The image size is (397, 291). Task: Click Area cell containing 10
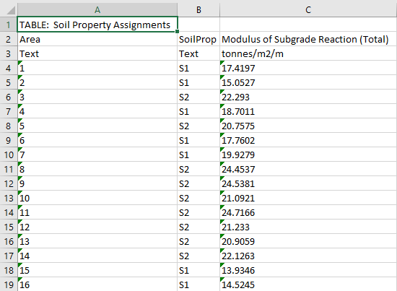click(x=97, y=198)
